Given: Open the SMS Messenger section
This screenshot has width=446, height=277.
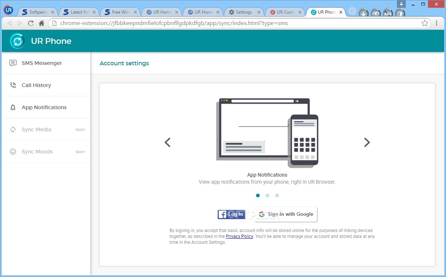Looking at the screenshot, I should (47, 63).
